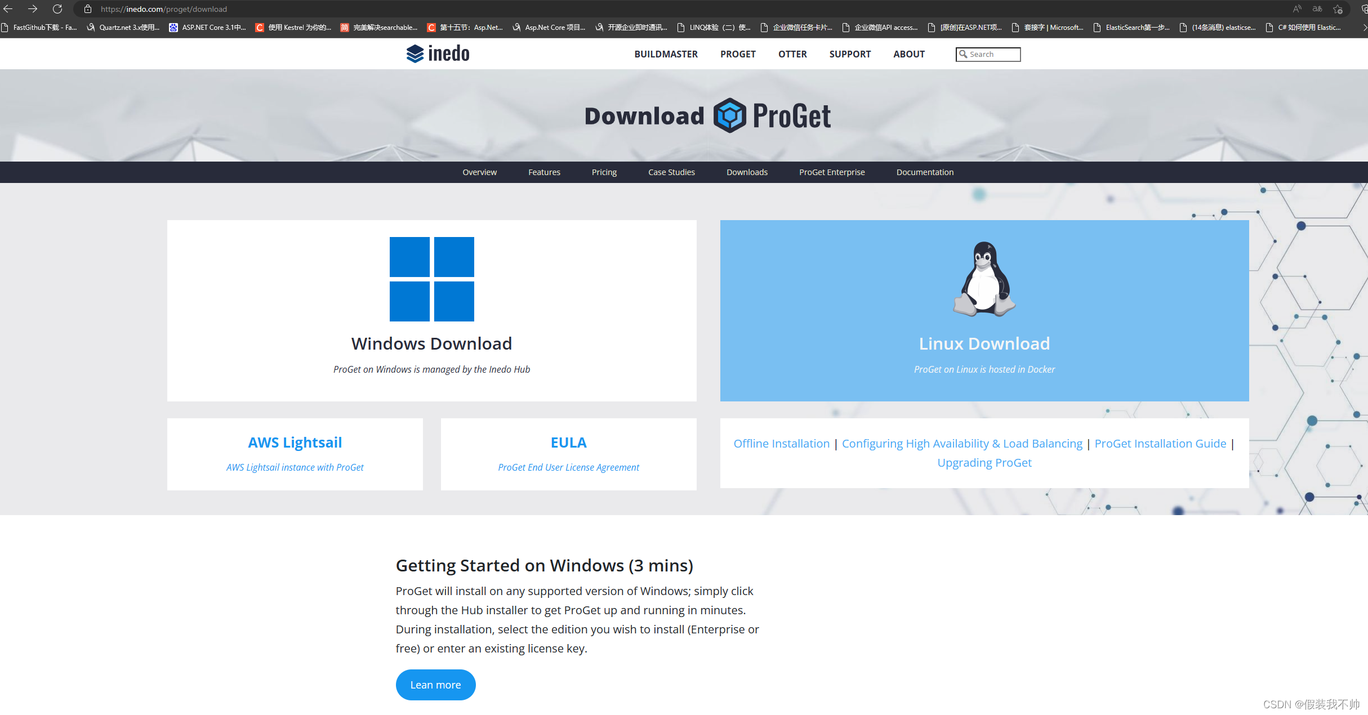Click Getting Started on Windows heading
The width and height of the screenshot is (1368, 715).
pos(545,565)
